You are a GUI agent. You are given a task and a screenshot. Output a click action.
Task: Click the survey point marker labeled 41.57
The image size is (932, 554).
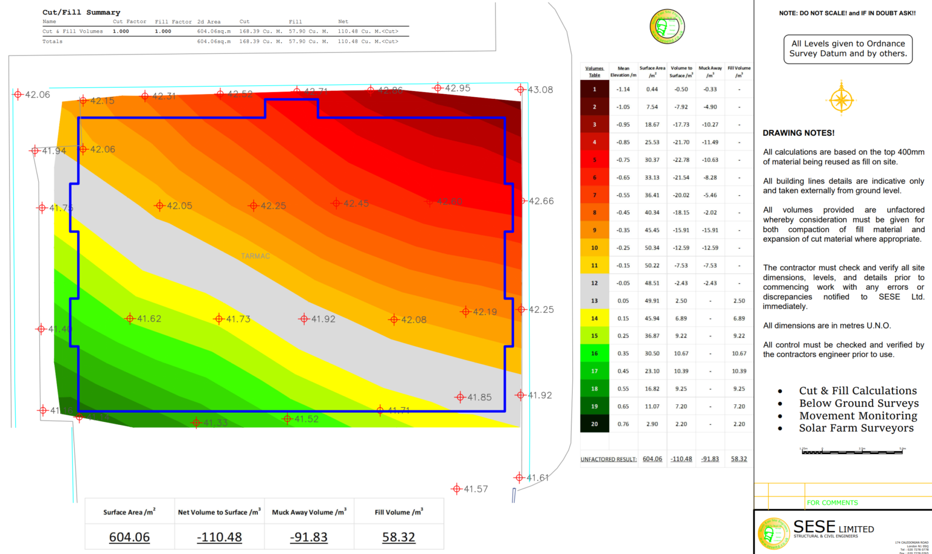[456, 489]
